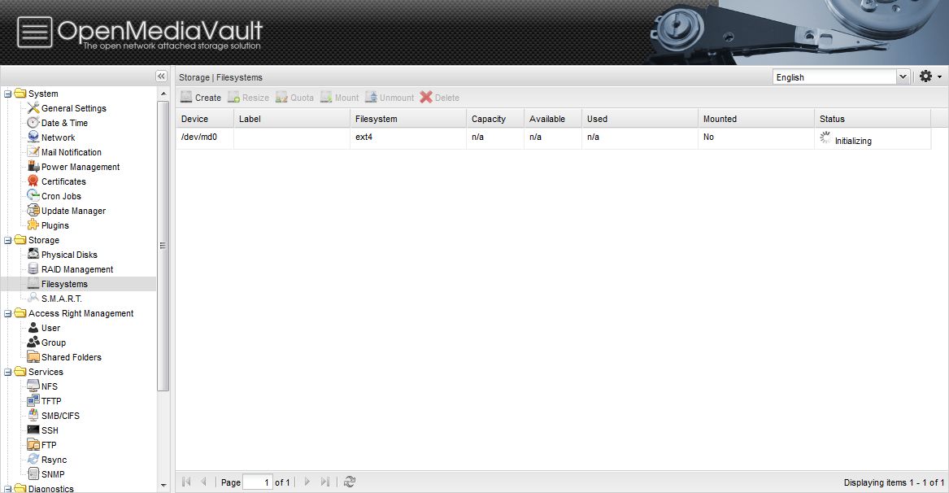Screen dimensions: 949x493
Task: Click the Quota toolbar button
Action: click(x=294, y=98)
